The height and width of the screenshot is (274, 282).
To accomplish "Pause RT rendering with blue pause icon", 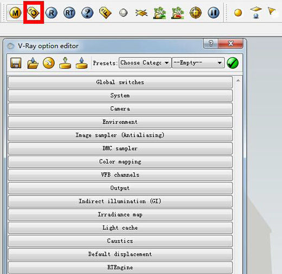I will click(213, 13).
